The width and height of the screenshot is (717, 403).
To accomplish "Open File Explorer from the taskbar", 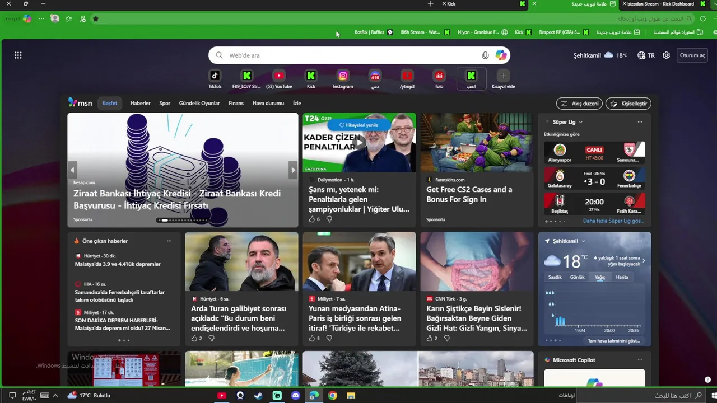I will pos(351,395).
